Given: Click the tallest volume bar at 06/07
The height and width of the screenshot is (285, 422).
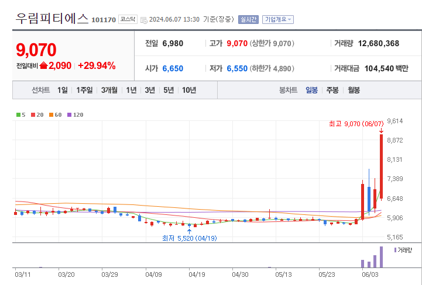Looking at the screenshot, I should coord(382,257).
